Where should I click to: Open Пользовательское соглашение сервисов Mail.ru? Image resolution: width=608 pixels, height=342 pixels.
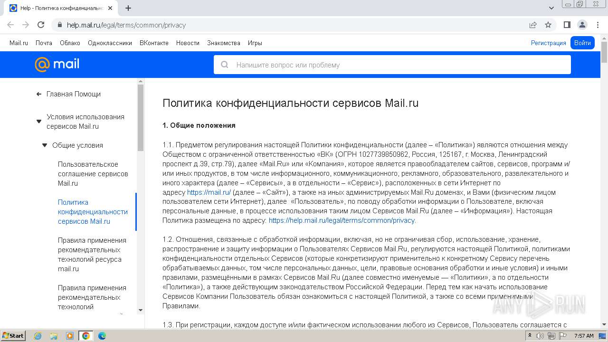[x=93, y=174]
